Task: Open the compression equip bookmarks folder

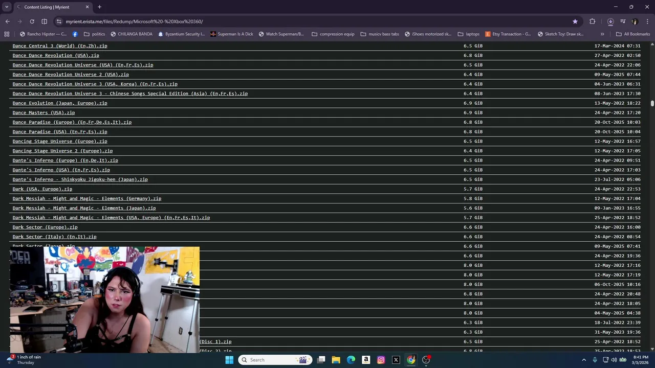Action: tap(333, 34)
